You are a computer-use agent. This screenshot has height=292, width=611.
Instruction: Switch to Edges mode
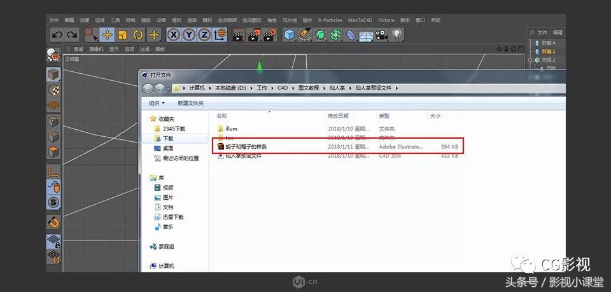coord(53,137)
